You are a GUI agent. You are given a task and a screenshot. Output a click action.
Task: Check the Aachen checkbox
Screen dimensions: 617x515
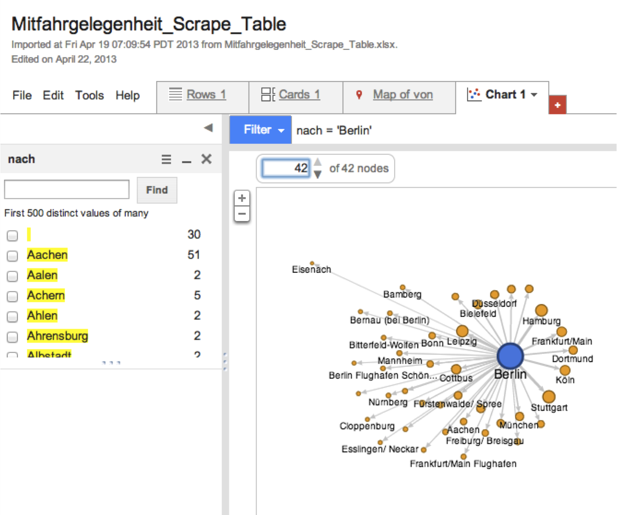coord(12,255)
